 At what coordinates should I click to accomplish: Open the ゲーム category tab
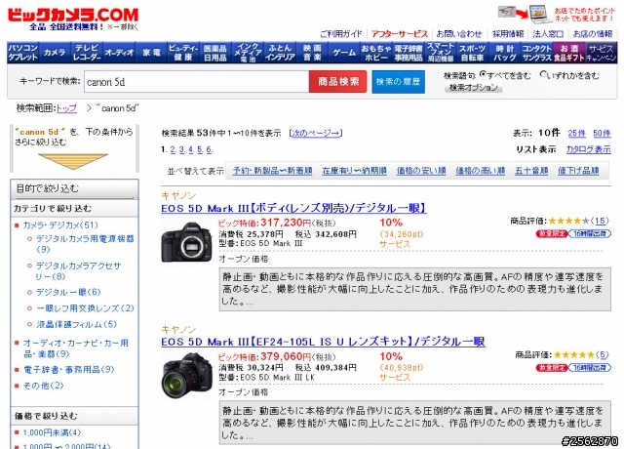(x=344, y=53)
